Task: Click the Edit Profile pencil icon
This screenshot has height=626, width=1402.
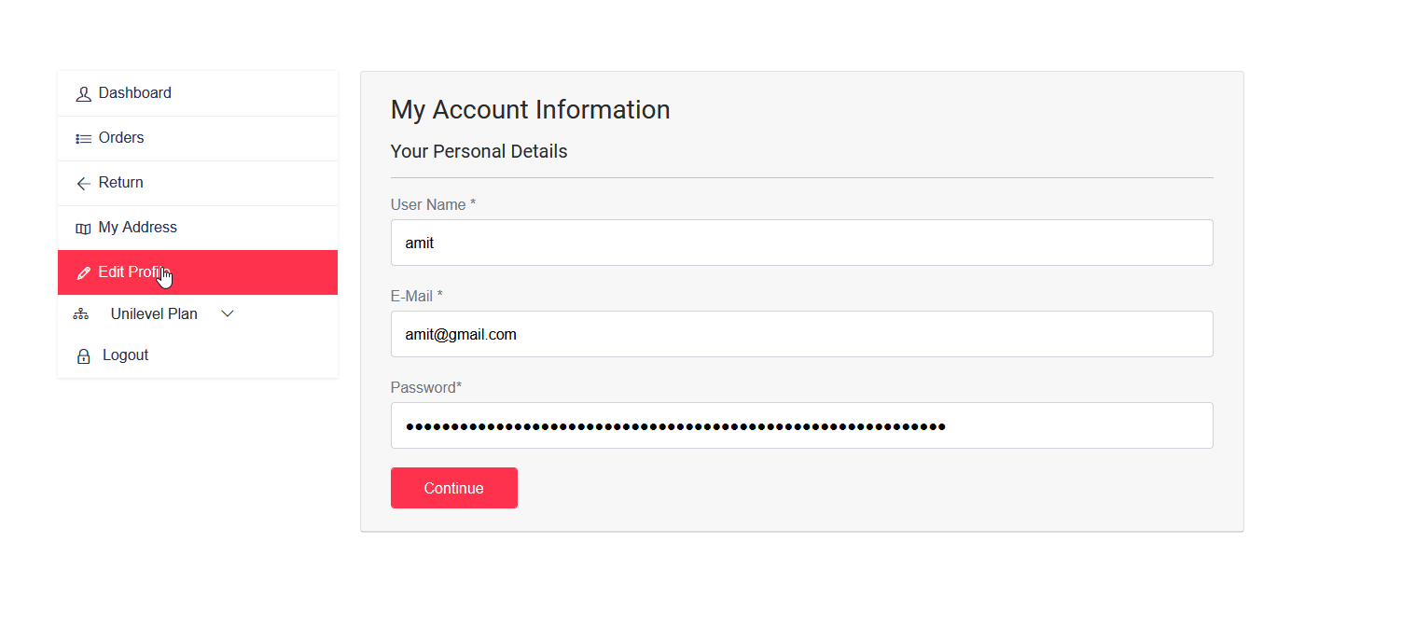Action: coord(83,271)
